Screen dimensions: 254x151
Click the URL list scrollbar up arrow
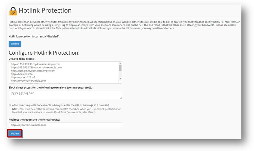click(120, 63)
